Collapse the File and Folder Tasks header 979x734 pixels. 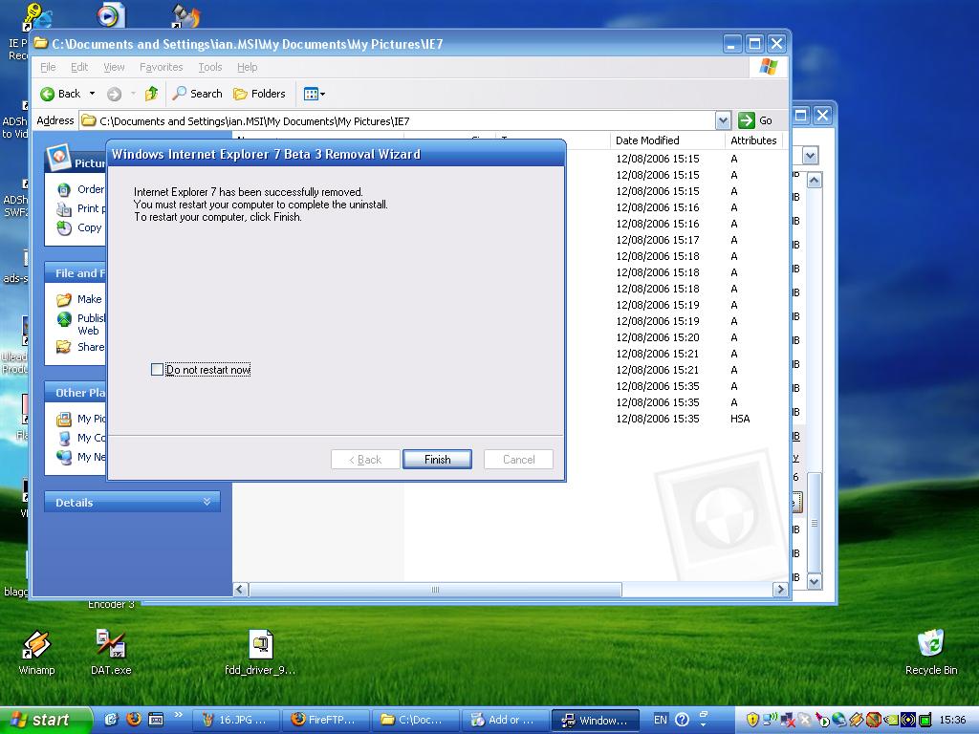click(75, 272)
